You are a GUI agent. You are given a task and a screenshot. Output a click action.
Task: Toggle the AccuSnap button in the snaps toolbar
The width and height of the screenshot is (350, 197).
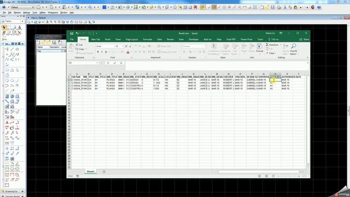tap(203, 7)
